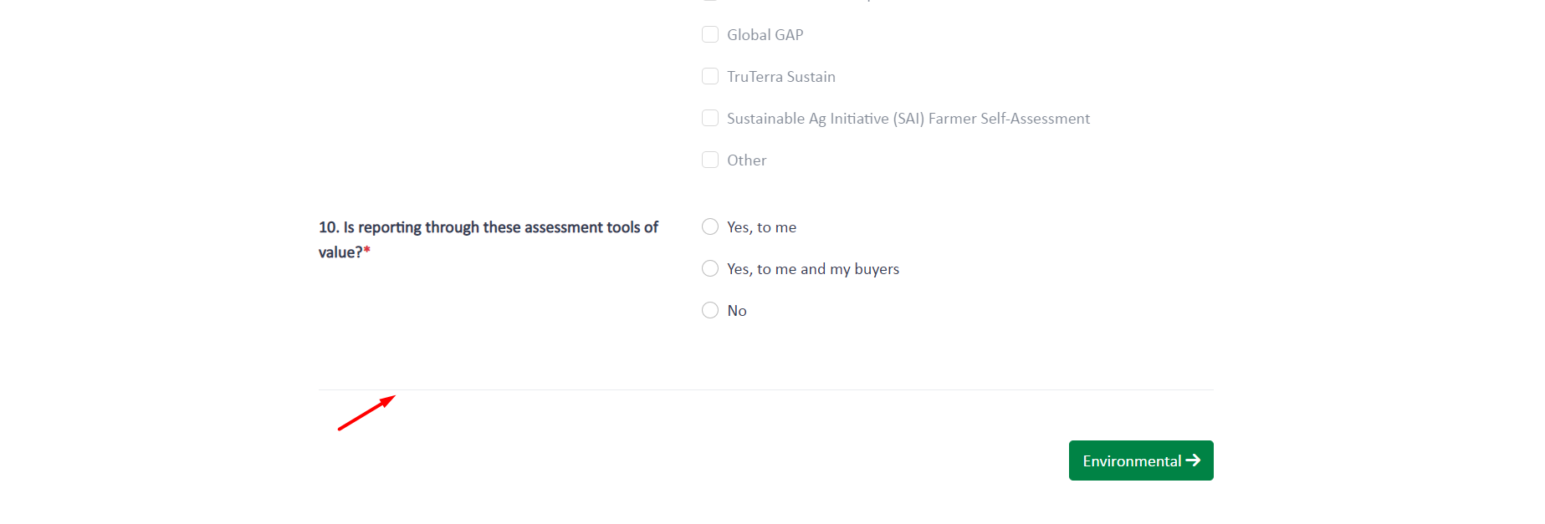Click the 'TruTerra Sustain' label text
The image size is (1545, 524).
(780, 77)
